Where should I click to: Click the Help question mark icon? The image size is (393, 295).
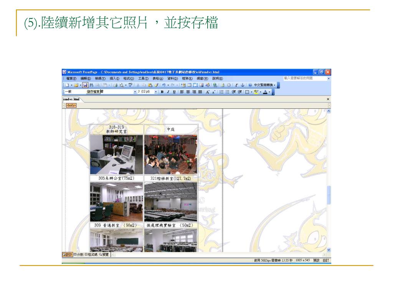click(250, 85)
